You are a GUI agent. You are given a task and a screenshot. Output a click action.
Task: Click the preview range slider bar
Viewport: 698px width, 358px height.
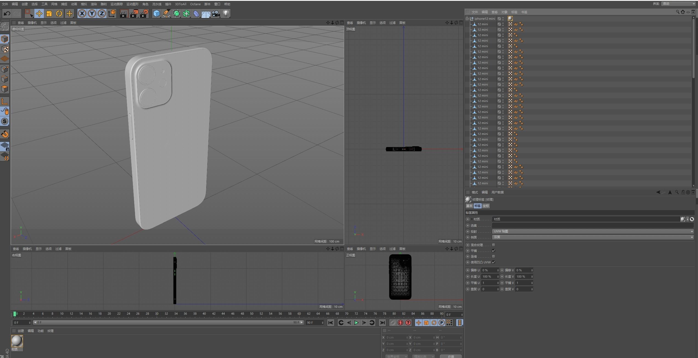click(x=168, y=323)
